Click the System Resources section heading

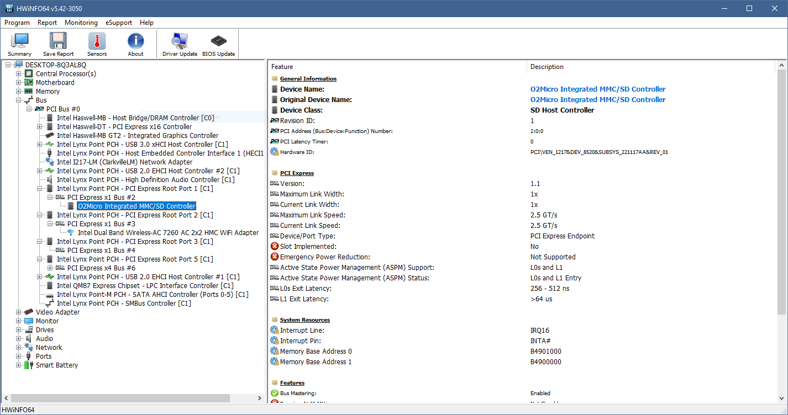coord(304,320)
